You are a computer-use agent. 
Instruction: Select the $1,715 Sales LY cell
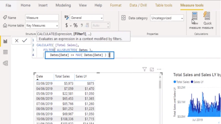click(89, 119)
